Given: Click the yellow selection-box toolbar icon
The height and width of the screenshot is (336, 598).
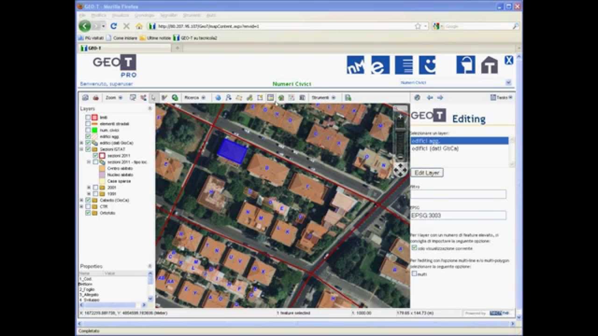Looking at the screenshot, I should pos(260,98).
